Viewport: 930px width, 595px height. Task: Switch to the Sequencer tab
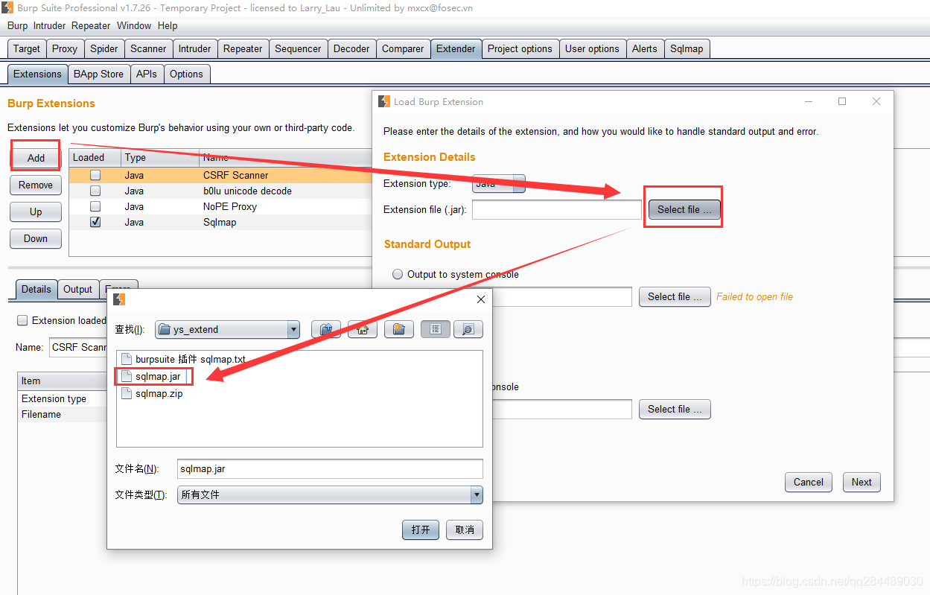(x=299, y=48)
